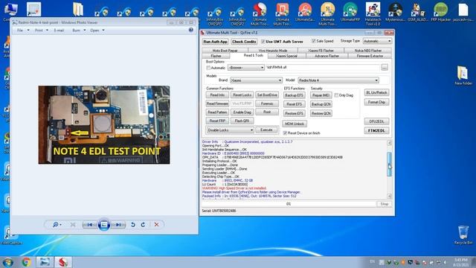
Task: Click the Check Credits button
Action: (244, 42)
